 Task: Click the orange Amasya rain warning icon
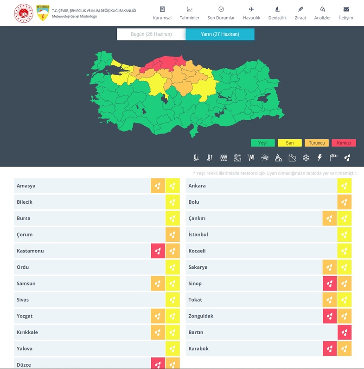[x=158, y=186]
